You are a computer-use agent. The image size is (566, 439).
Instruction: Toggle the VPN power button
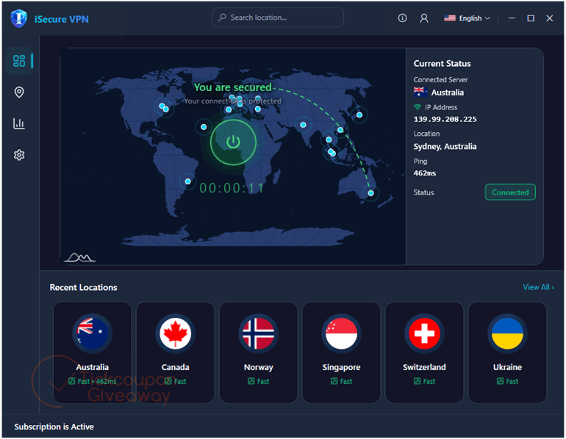tap(233, 142)
